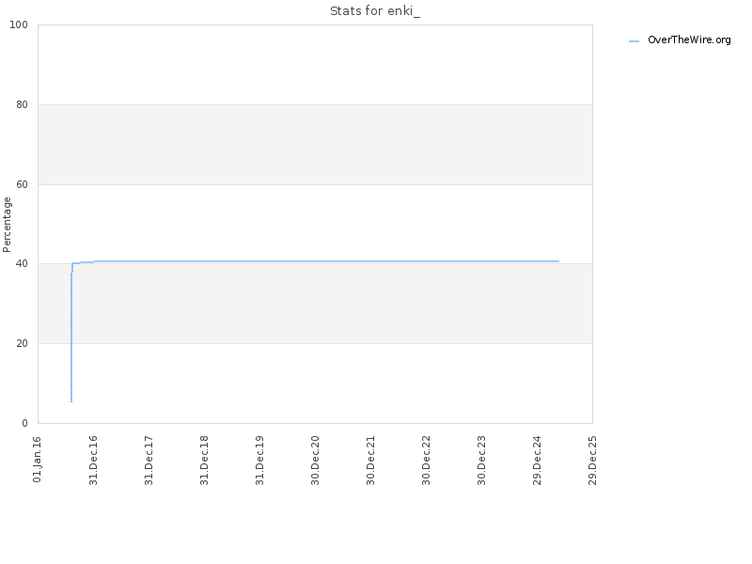The height and width of the screenshot is (564, 752).
Task: Click the right end of the blue data line
Action: tap(558, 261)
